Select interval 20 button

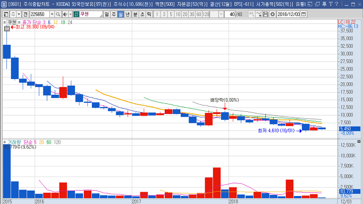(x=185, y=14)
